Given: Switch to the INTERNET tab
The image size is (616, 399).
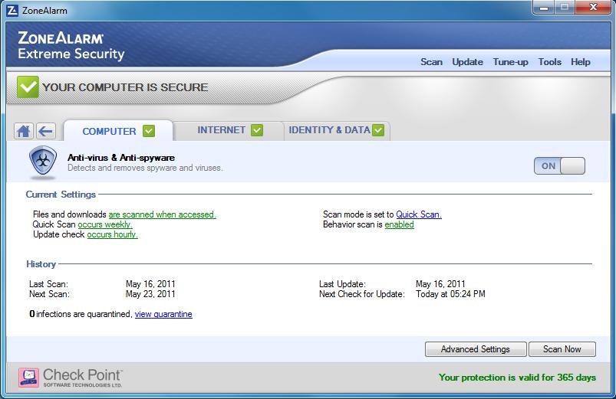Looking at the screenshot, I should pyautogui.click(x=229, y=130).
